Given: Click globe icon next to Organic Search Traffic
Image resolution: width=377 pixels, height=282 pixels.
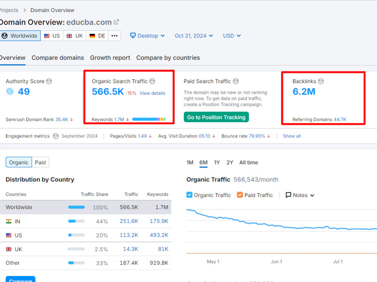Looking at the screenshot, I should (152, 81).
